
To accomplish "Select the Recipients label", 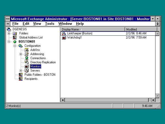I will point(31,79).
